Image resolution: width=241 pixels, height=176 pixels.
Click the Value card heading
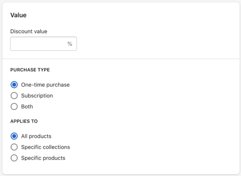[x=18, y=15]
